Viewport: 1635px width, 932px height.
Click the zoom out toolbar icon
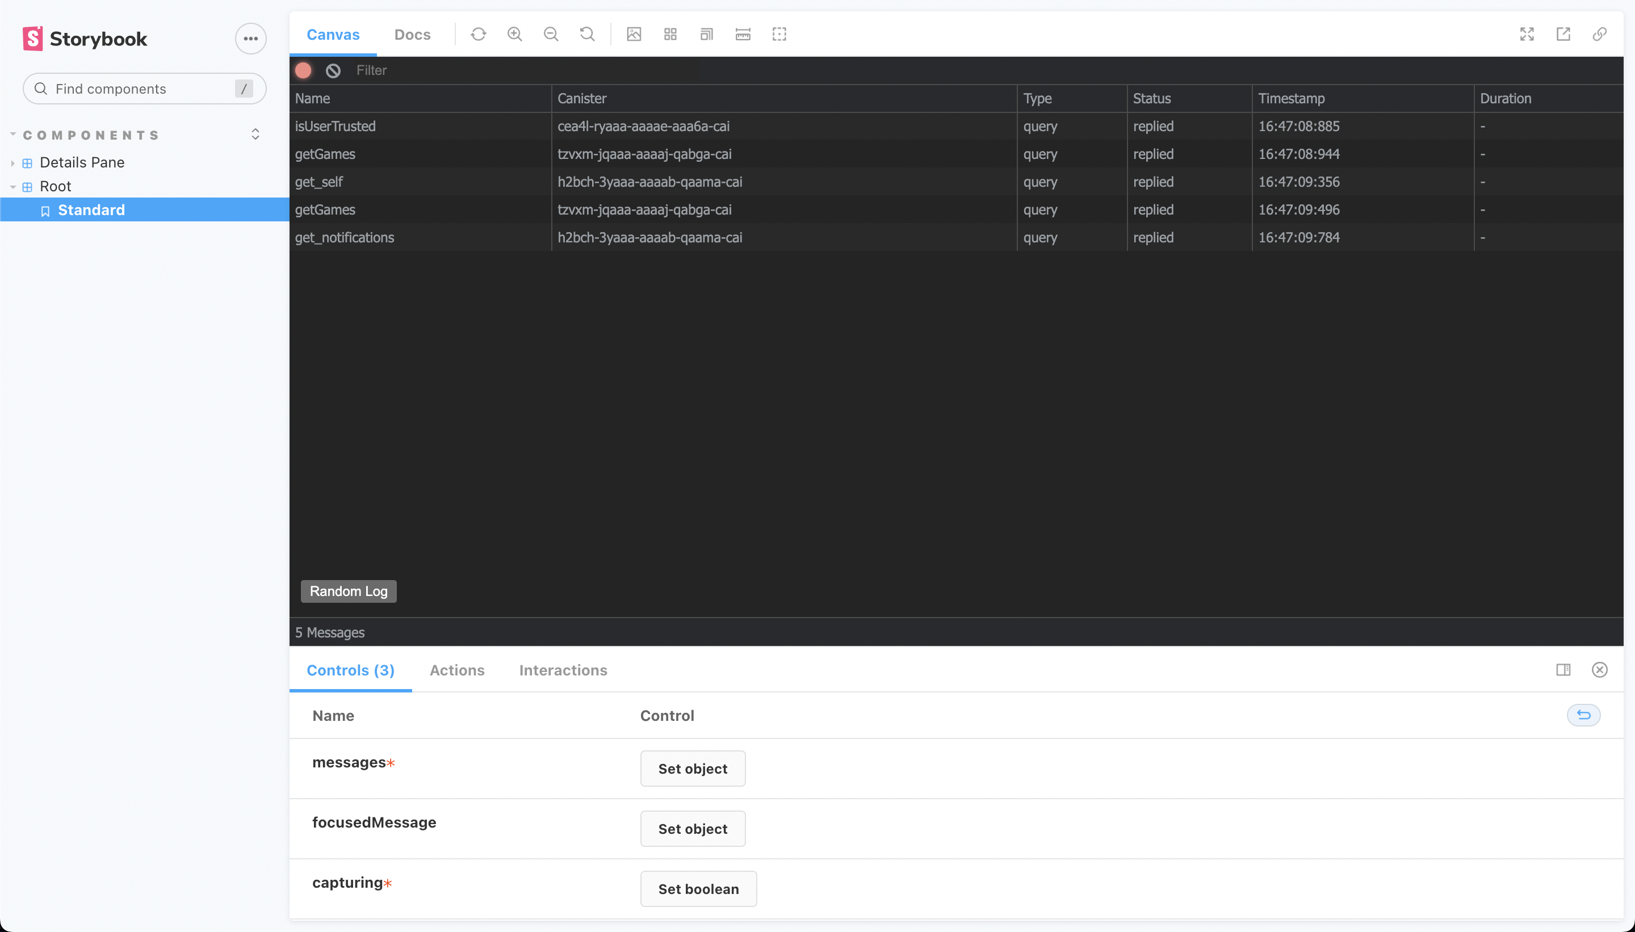coord(551,34)
